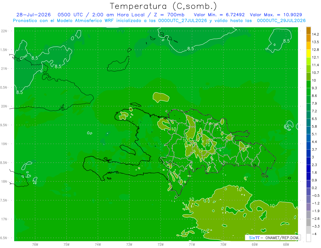Select the "0000UTC_29JUL2026" valid-until text

click(281, 21)
